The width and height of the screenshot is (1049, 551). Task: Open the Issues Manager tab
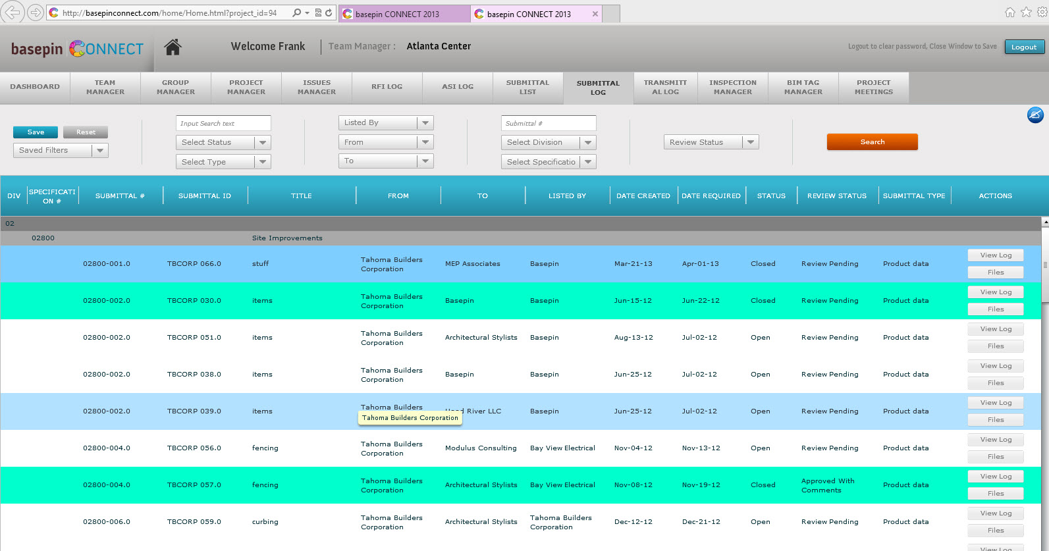pos(317,88)
